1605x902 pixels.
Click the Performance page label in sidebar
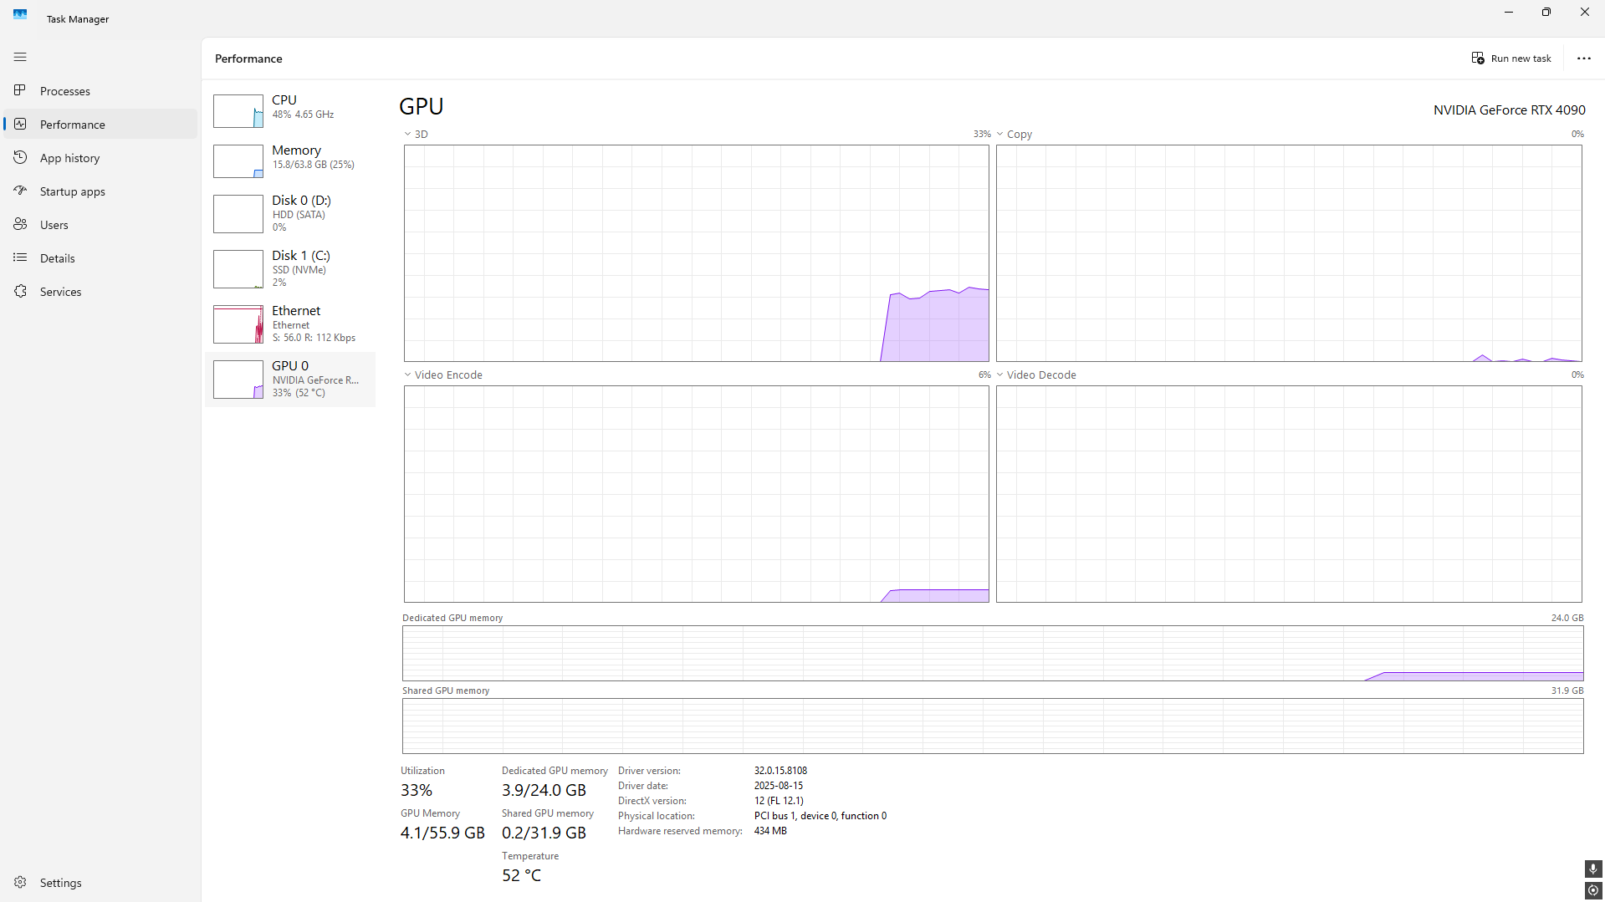coord(73,125)
